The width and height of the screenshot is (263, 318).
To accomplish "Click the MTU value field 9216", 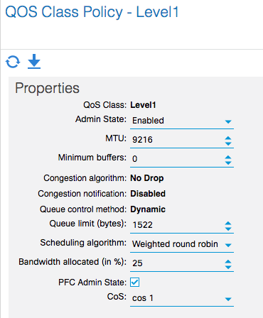I will point(176,140).
